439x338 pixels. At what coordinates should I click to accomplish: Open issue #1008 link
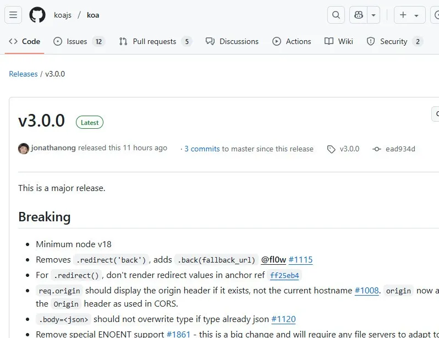tap(367, 291)
